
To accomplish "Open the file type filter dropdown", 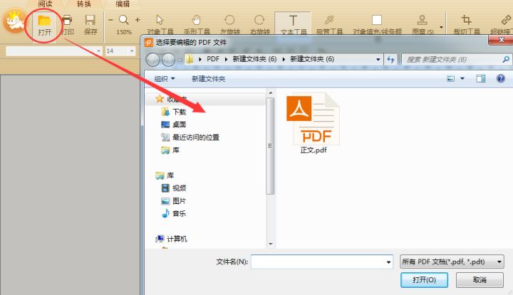I will (x=452, y=262).
